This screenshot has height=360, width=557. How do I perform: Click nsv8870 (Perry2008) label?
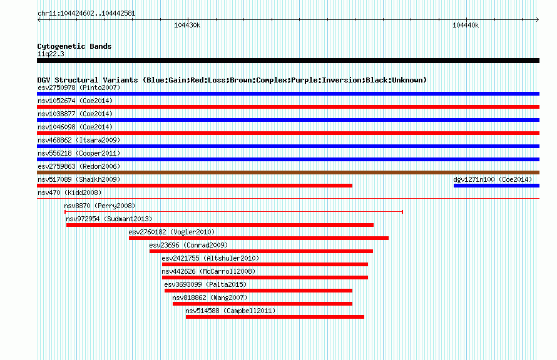point(100,206)
